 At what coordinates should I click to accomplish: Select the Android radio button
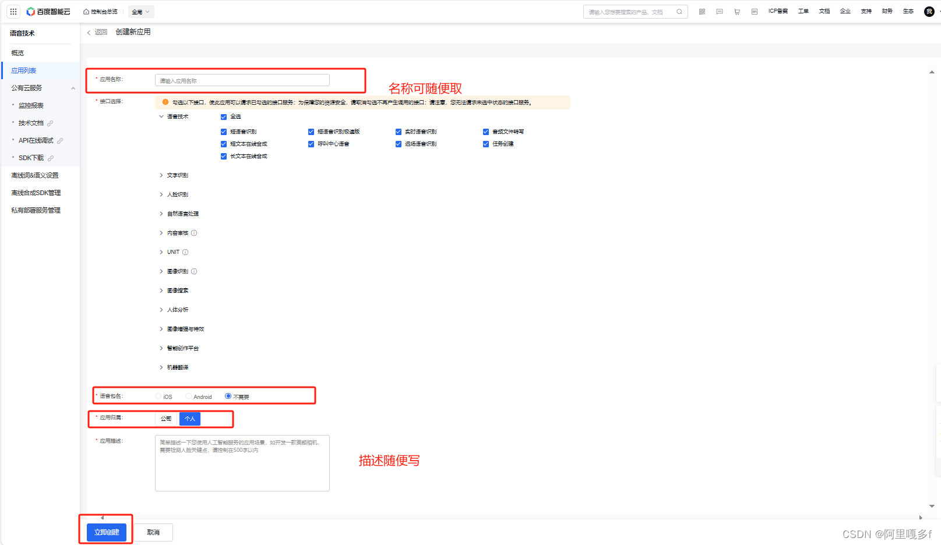tap(188, 396)
